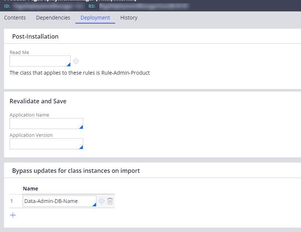The height and width of the screenshot is (232, 301).
Task: Delete the Data-Admin-DB-Name row with trash icon
Action: (110, 201)
